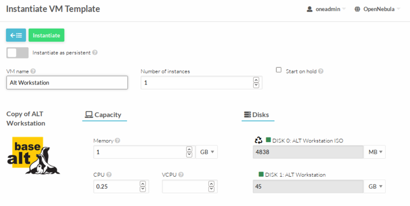Screen dimensions: 410x206
Task: Decrease Memory value with down arrow
Action: [x=189, y=155]
